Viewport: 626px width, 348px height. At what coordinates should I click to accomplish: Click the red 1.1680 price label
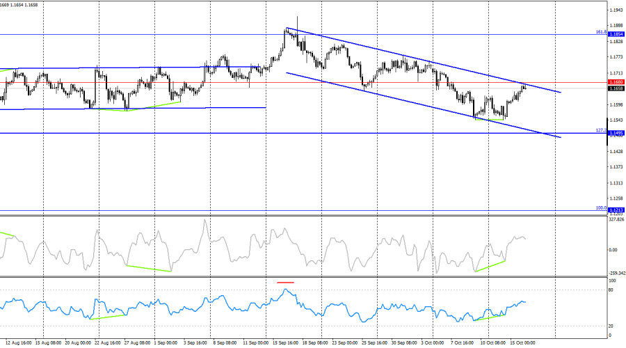point(616,82)
